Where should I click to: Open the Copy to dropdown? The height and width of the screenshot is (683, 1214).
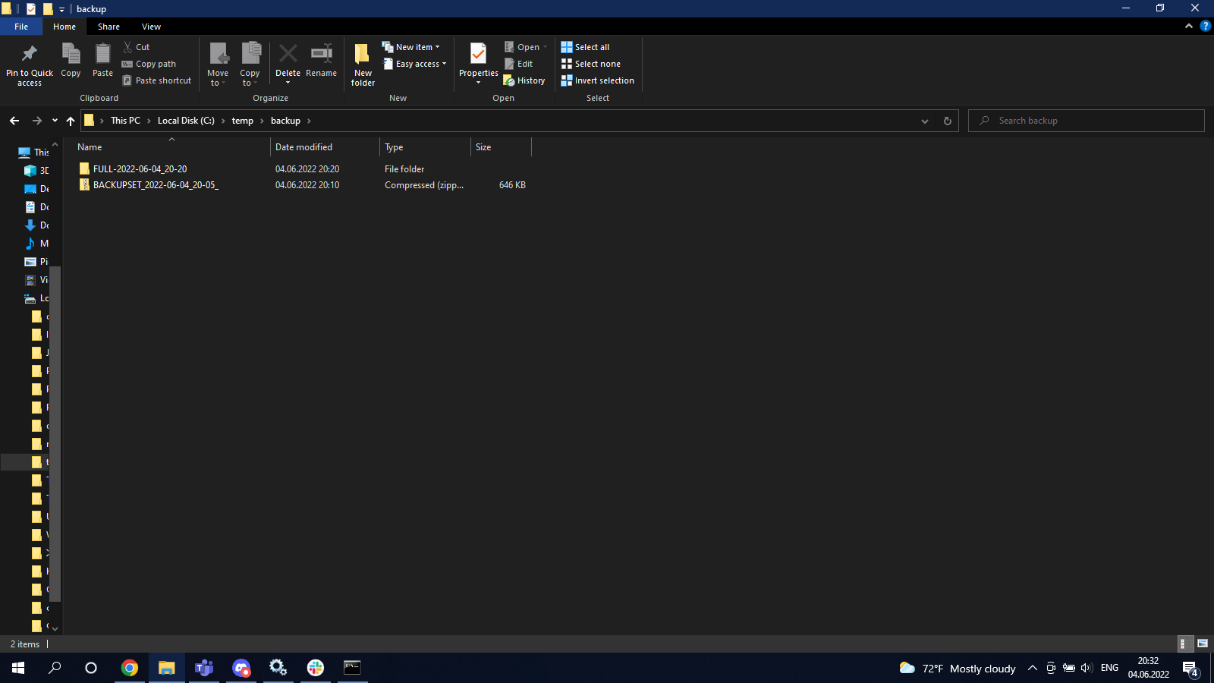250,78
